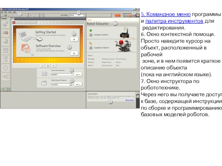222x166 pixels.
Task: Open the User Profile dropdown
Action: click(84, 15)
